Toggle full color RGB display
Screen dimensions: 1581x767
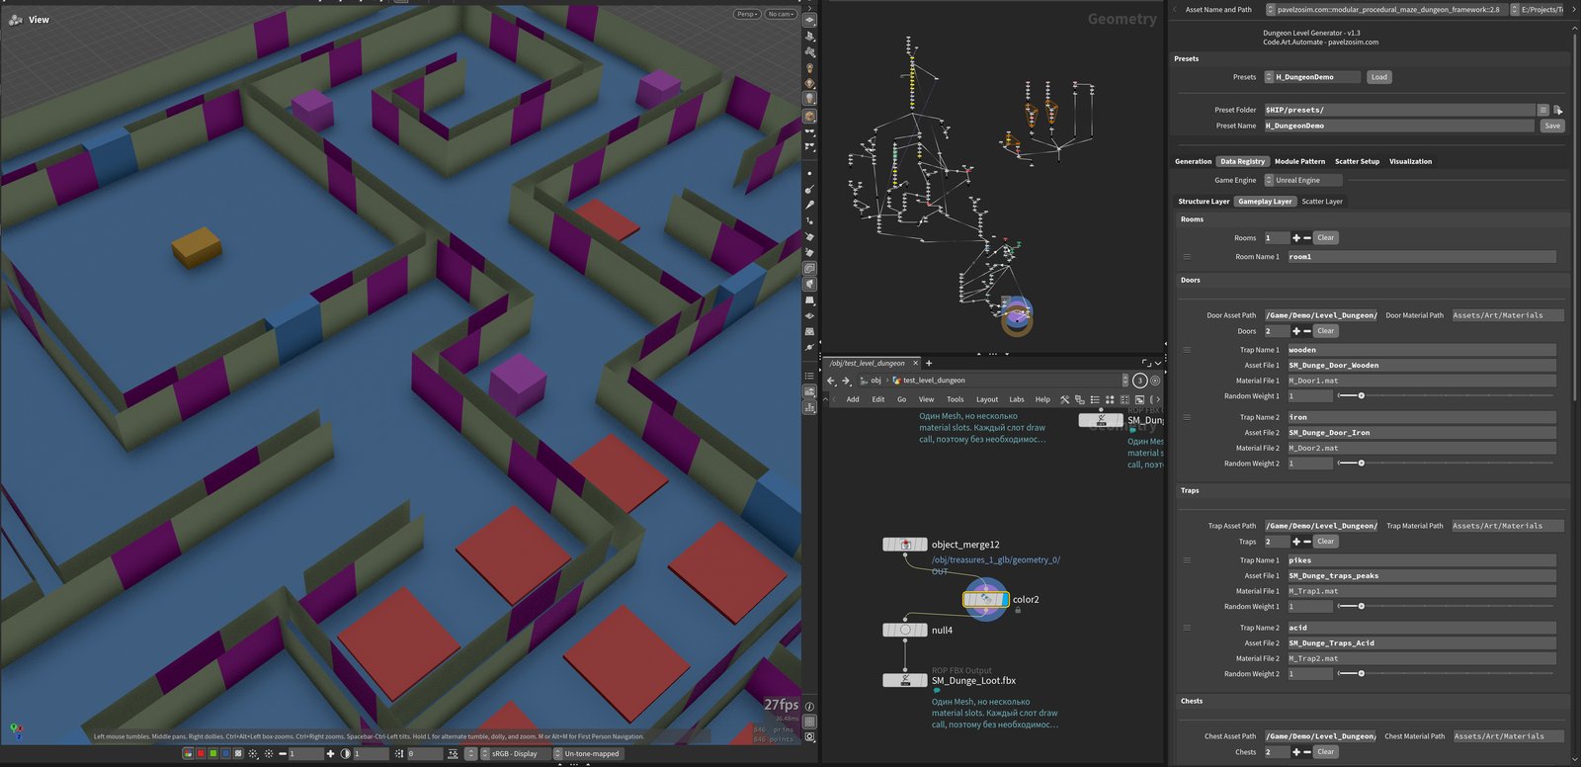(188, 753)
